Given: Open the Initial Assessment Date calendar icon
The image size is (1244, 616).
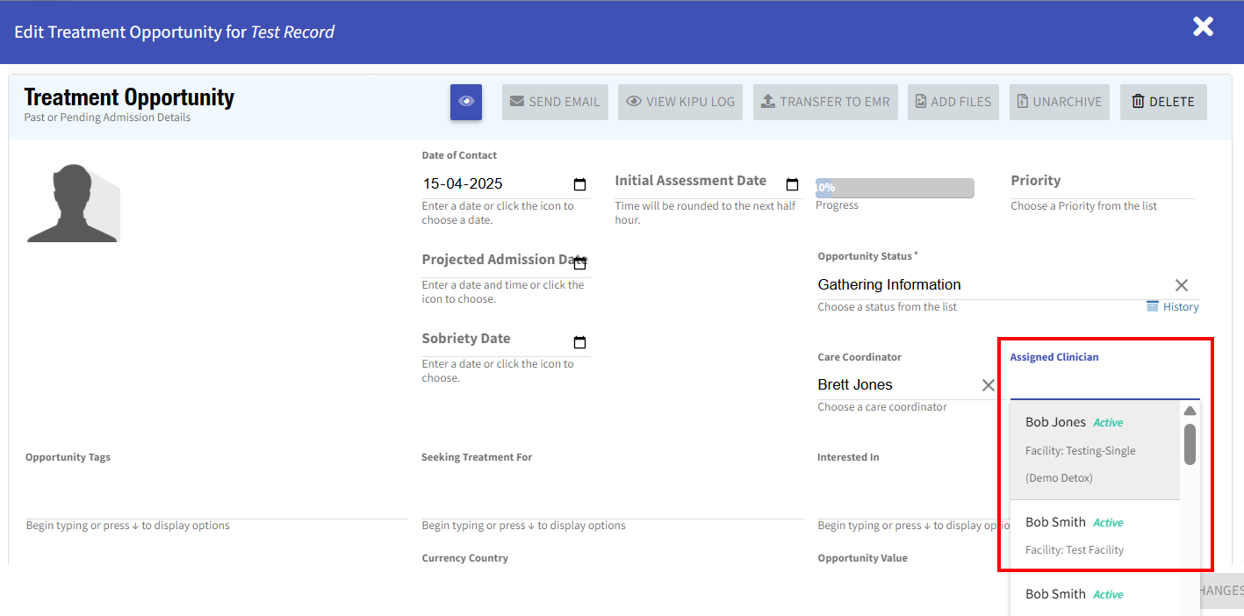Looking at the screenshot, I should (x=792, y=184).
